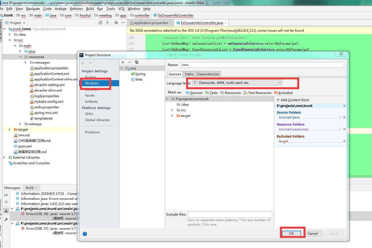The image size is (372, 248).
Task: Open Problems section
Action: (x=92, y=132)
